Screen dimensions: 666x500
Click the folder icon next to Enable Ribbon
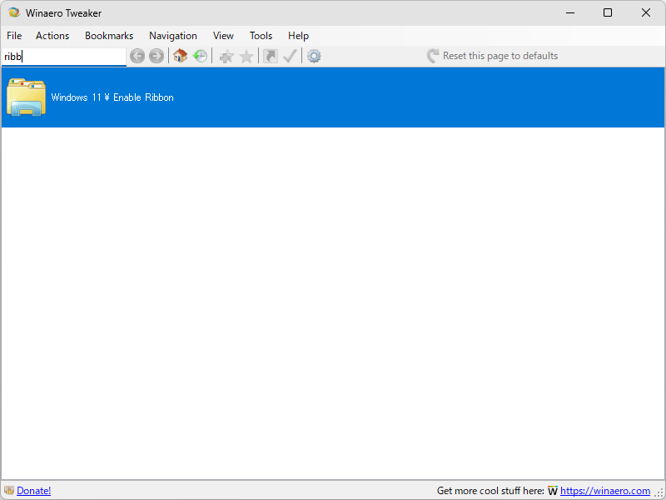click(x=26, y=97)
